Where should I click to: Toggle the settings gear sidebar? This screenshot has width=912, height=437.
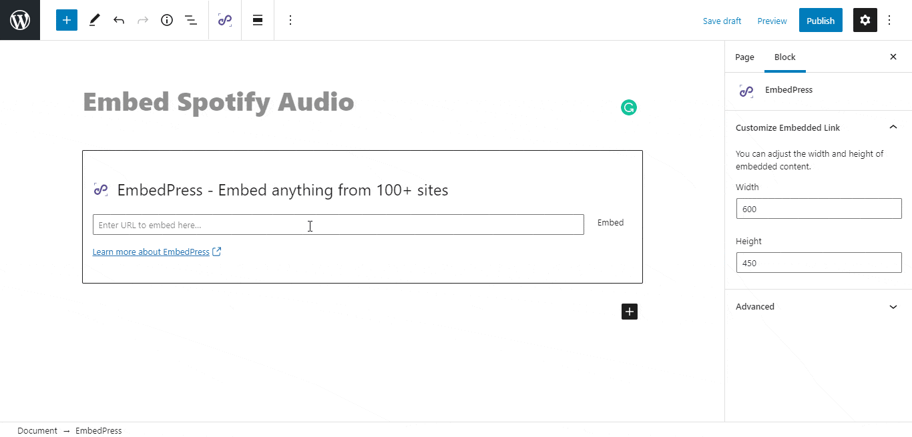point(865,20)
